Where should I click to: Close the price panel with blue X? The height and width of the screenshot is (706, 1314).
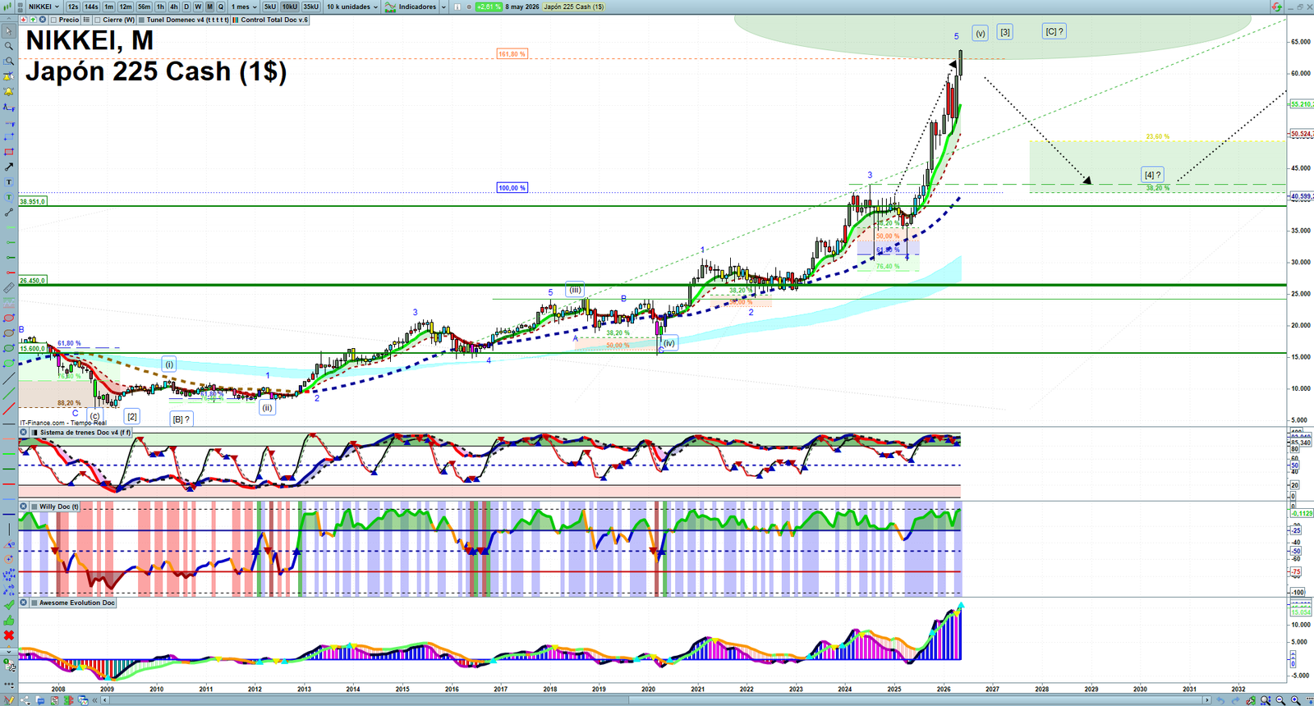tap(43, 20)
